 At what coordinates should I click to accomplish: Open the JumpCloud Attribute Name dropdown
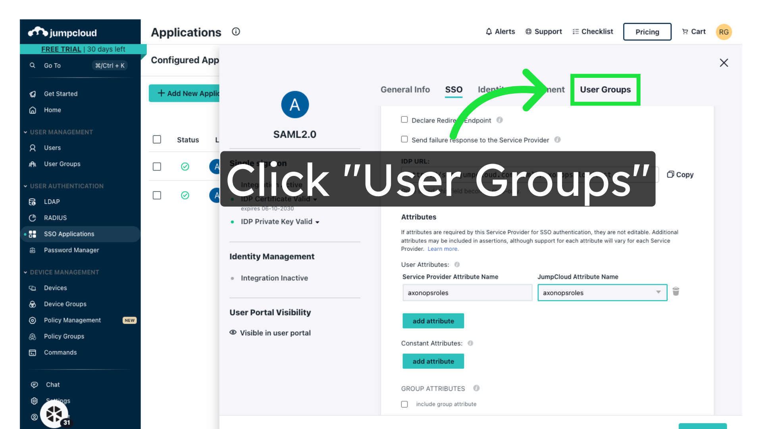[602, 293]
